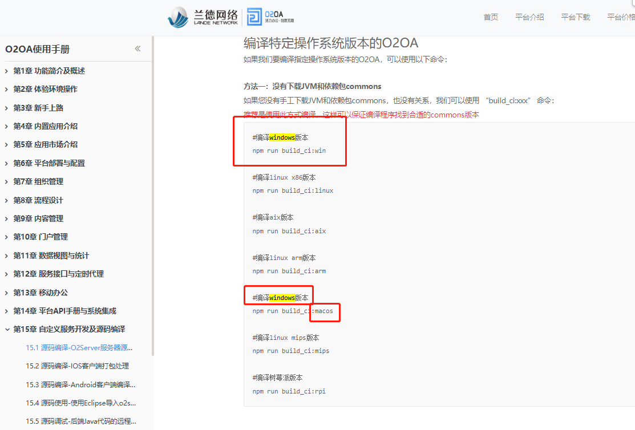The width and height of the screenshot is (635, 430).
Task: Collapse chapter 第15章 chevron
Action: point(7,330)
